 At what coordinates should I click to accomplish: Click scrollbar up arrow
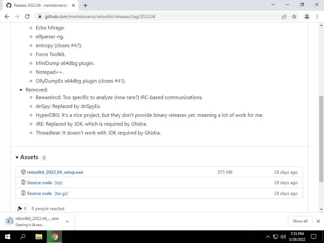point(321,25)
